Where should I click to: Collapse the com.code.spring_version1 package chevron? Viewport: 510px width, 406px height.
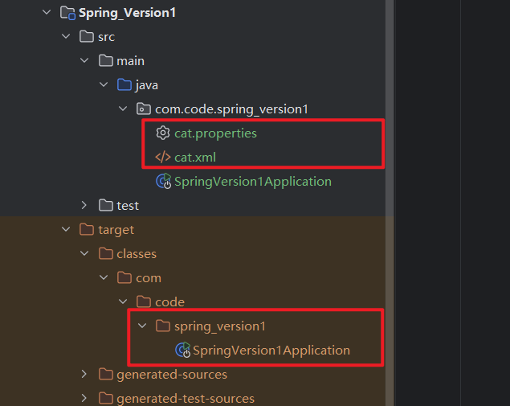click(123, 109)
